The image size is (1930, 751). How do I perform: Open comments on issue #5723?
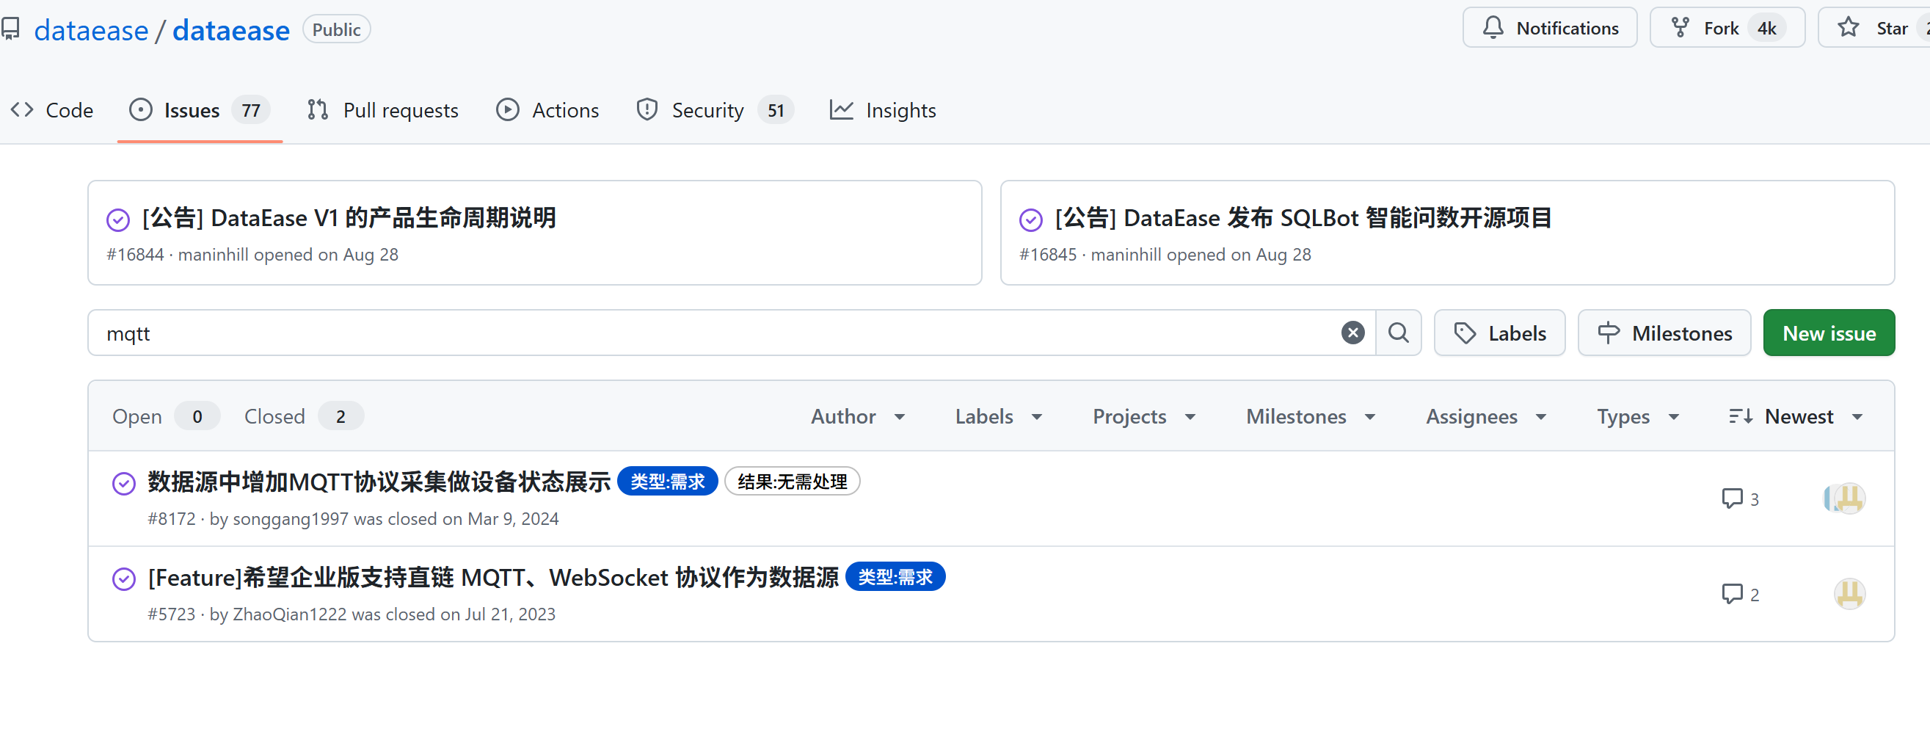coord(1740,595)
